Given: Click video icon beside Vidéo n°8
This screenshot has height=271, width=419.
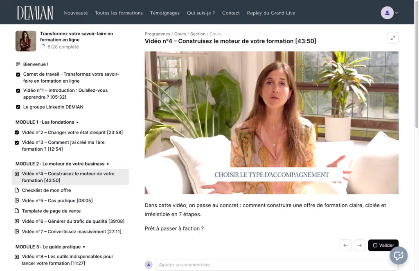Looking at the screenshot, I should point(17,257).
